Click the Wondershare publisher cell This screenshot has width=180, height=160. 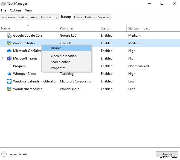point(69,89)
